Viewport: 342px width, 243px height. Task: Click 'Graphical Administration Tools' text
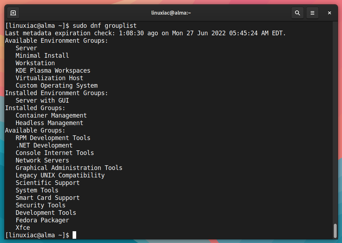click(69, 168)
